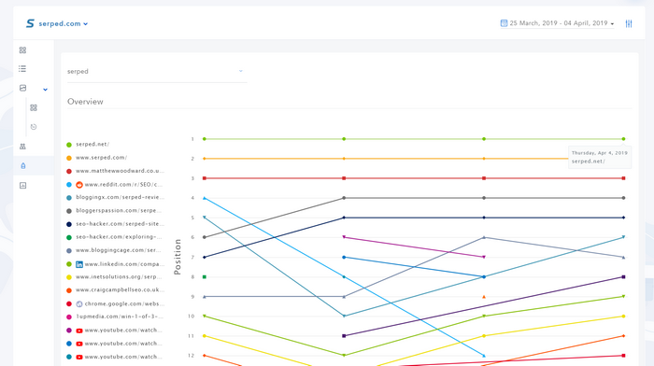
Task: Click the www.reddit.com/r/SEO legend entry
Action: (115, 184)
